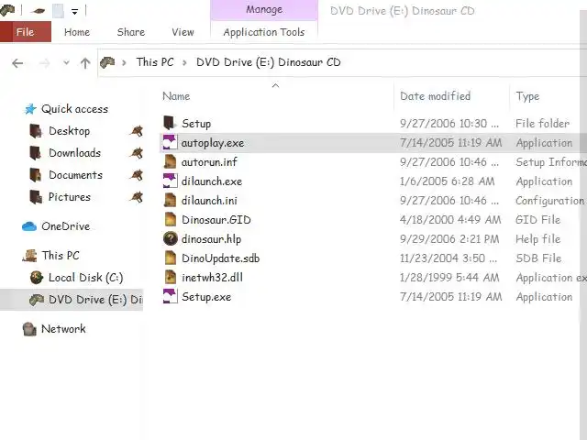Click the DVD Drive (E:) sidebar icon
The image size is (587, 440).
[x=37, y=300]
